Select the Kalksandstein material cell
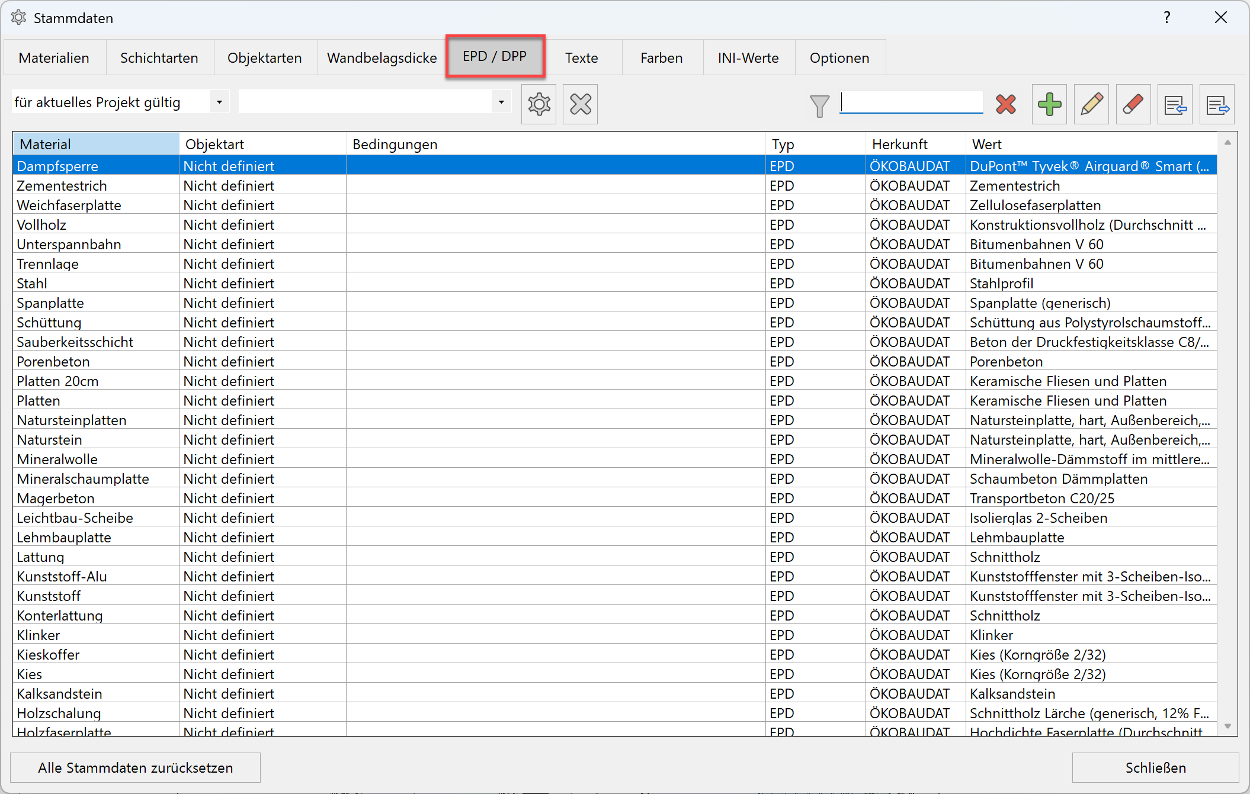The height and width of the screenshot is (794, 1250). (96, 694)
